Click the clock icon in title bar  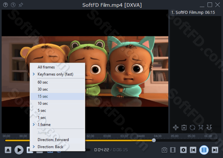coord(13,5)
